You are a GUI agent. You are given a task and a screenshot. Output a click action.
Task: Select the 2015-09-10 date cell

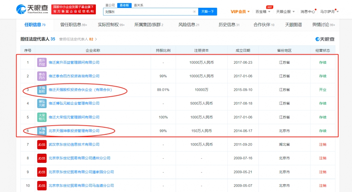tap(243, 90)
